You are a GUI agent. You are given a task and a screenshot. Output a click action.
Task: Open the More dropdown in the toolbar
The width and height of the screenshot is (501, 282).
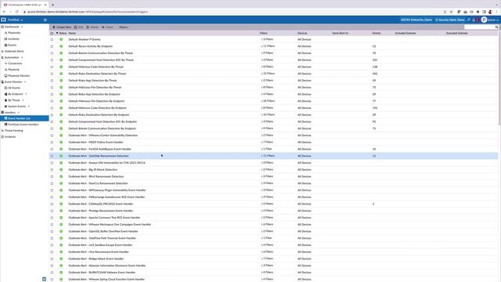tap(124, 27)
